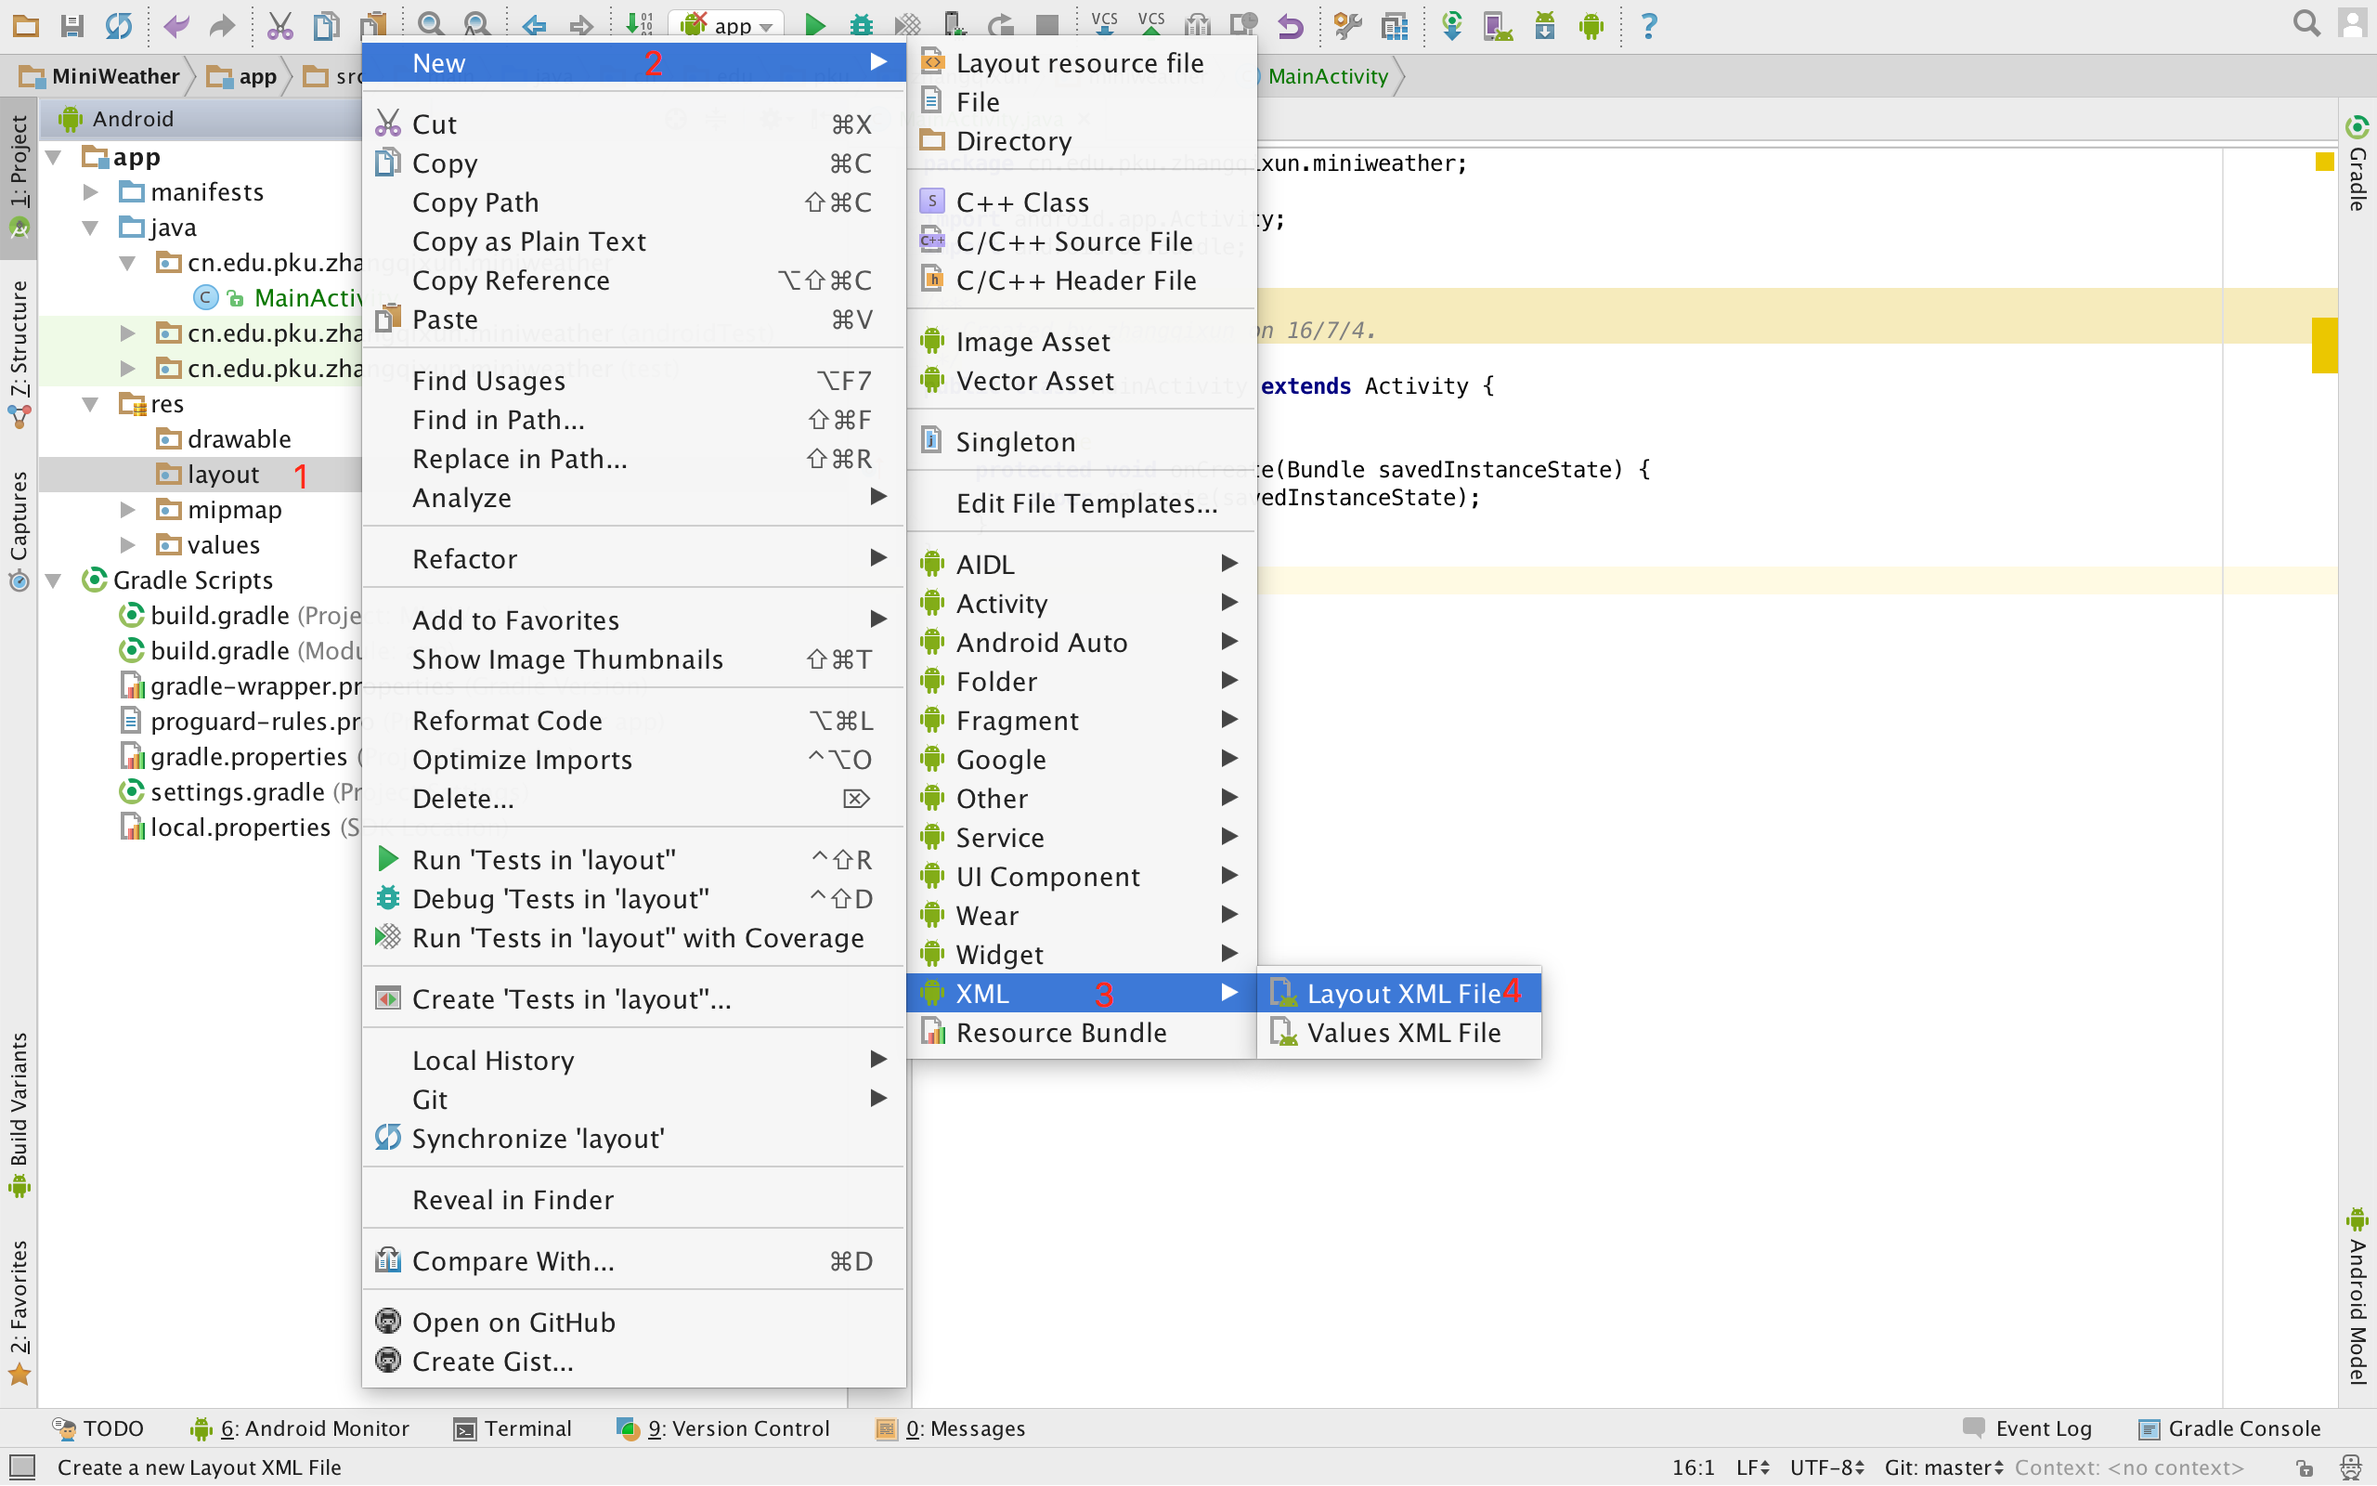Toggle the bottom-left tool windows button
The image size is (2377, 1486).
point(21,1467)
